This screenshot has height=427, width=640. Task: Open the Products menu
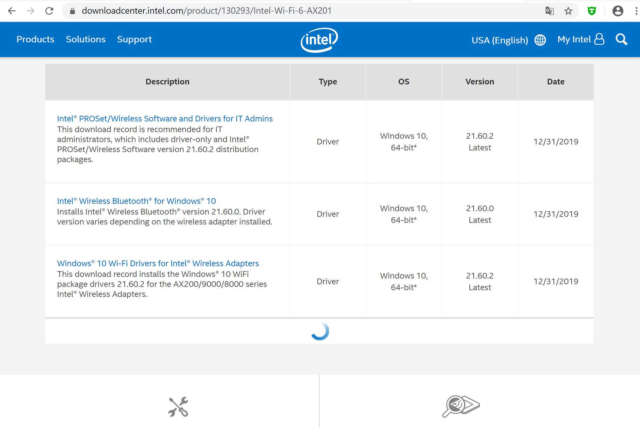tap(35, 39)
